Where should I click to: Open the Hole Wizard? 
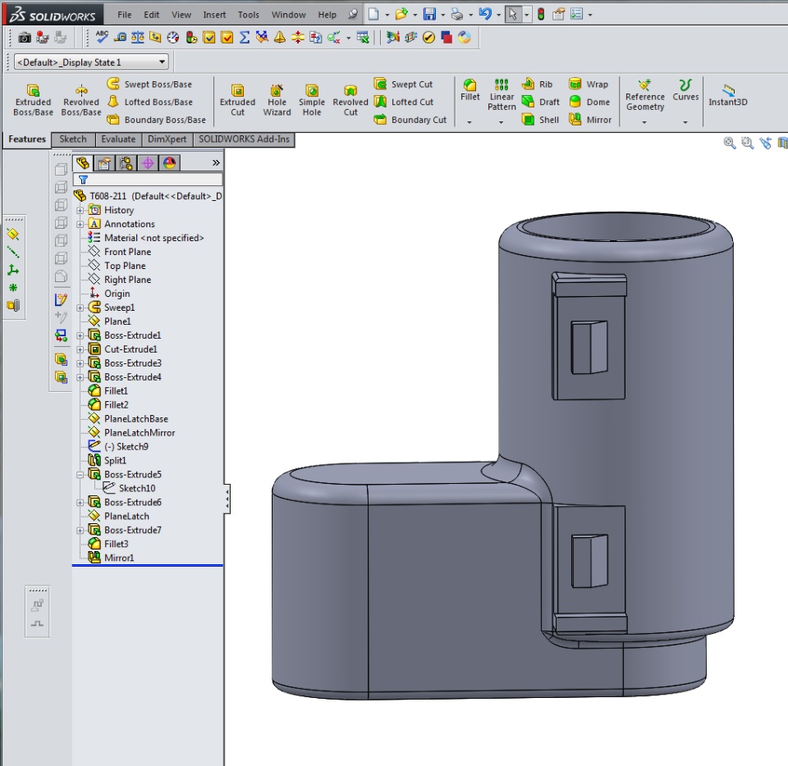point(277,100)
